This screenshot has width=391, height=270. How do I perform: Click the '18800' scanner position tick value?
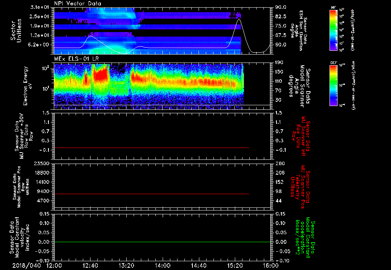(43, 173)
